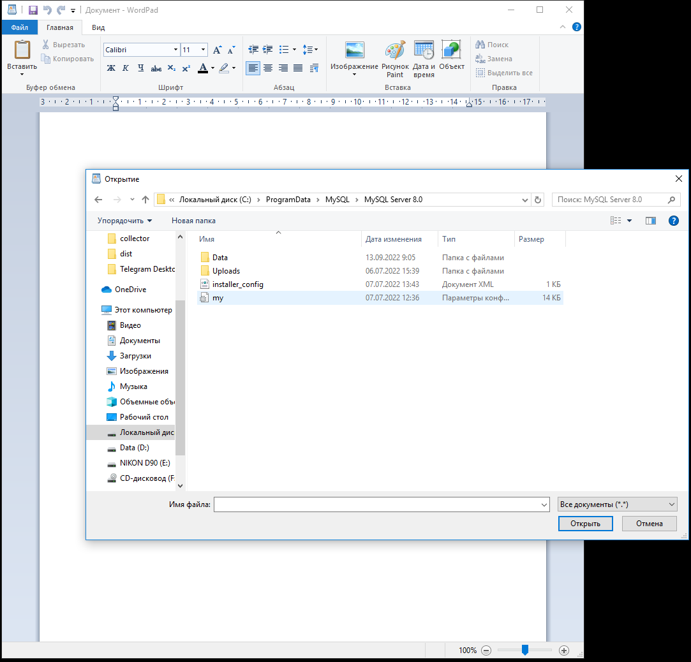Image resolution: width=691 pixels, height=662 pixels.
Task: Insert a Paint drawing icon
Action: (x=395, y=60)
